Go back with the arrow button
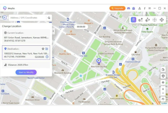The image size is (168, 113). (5, 17)
